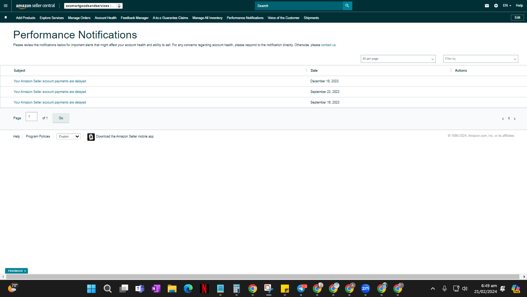Open the Windows Start menu

click(91, 289)
